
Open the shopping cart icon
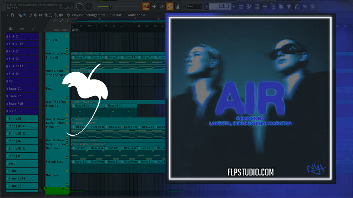point(313,6)
